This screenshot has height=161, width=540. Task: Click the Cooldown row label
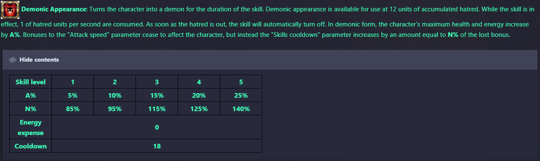pyautogui.click(x=30, y=146)
